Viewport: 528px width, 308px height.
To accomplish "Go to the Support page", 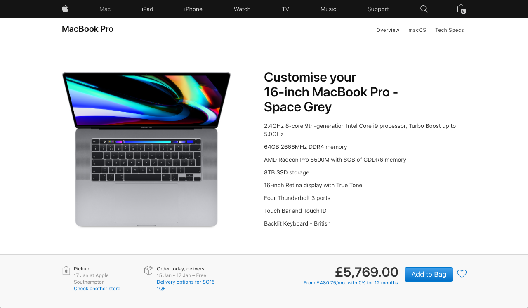I will point(378,9).
